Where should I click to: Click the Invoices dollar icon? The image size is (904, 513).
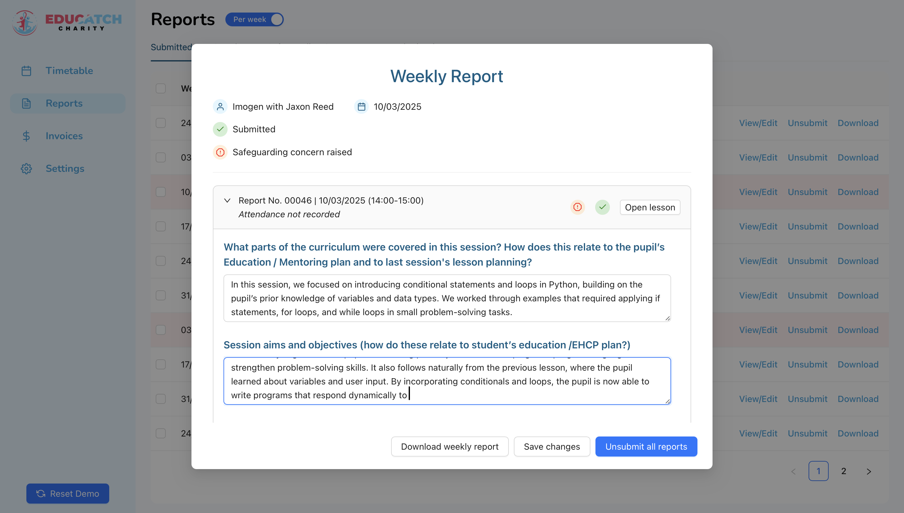[26, 136]
